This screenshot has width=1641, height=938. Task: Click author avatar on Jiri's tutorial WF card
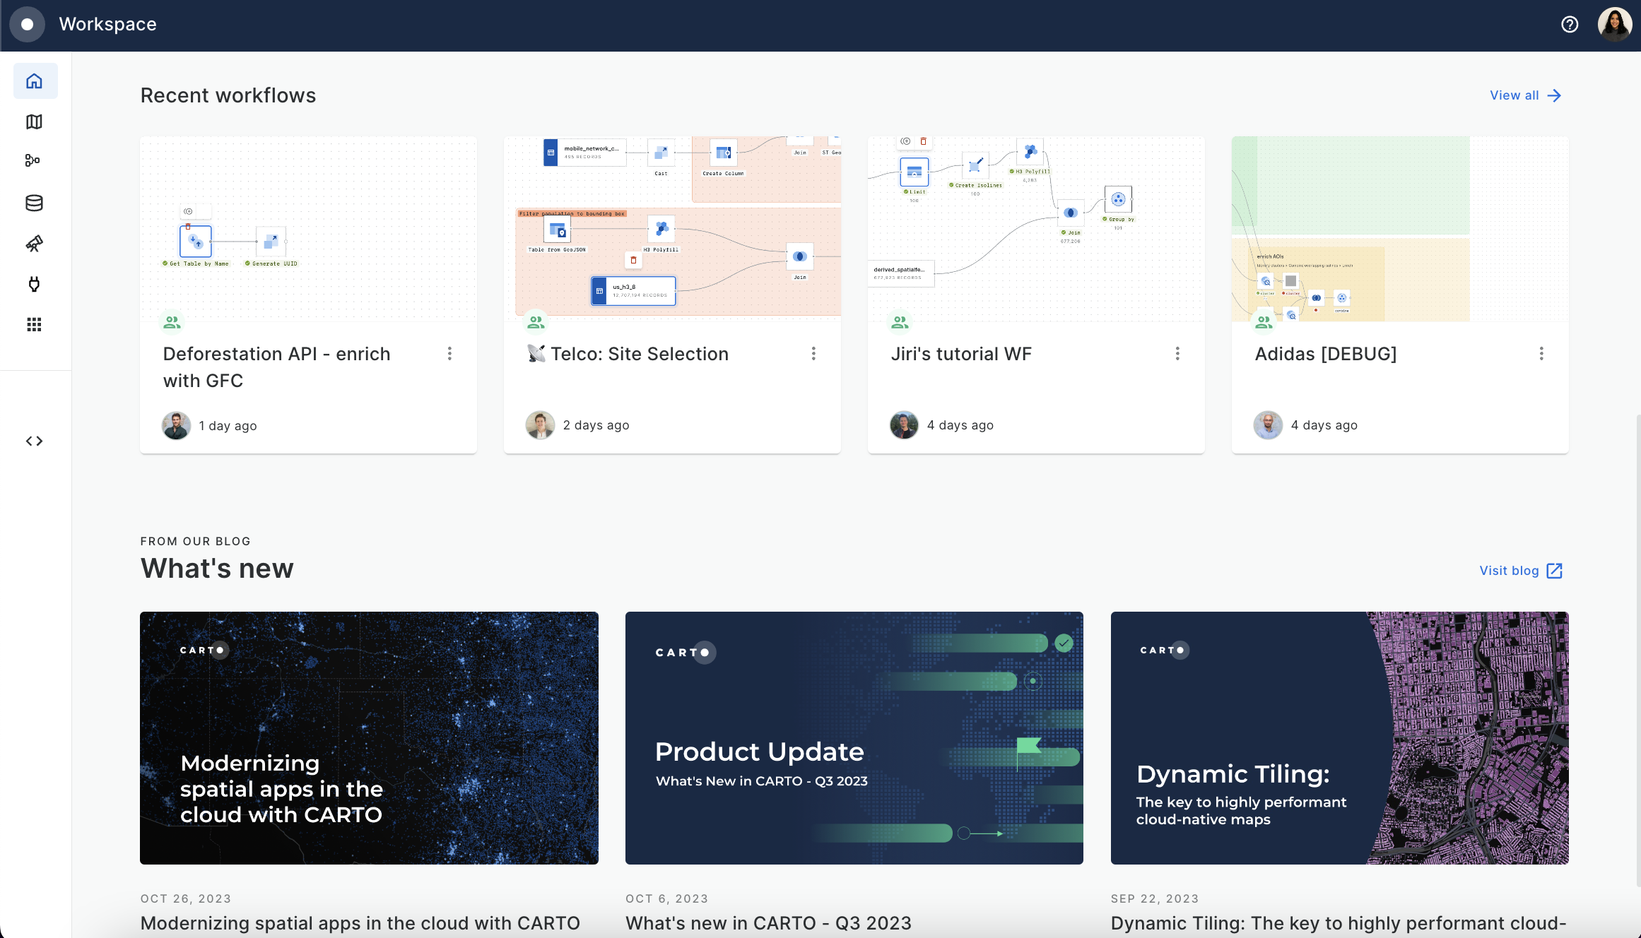pyautogui.click(x=905, y=425)
